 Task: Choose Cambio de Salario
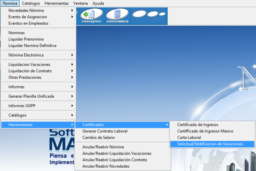tap(122, 138)
